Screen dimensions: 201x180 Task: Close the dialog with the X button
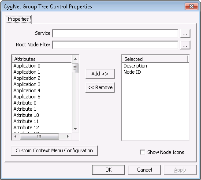191,7
